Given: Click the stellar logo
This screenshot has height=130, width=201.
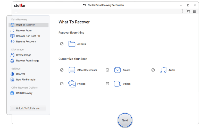Looking at the screenshot, I should (x=20, y=5).
